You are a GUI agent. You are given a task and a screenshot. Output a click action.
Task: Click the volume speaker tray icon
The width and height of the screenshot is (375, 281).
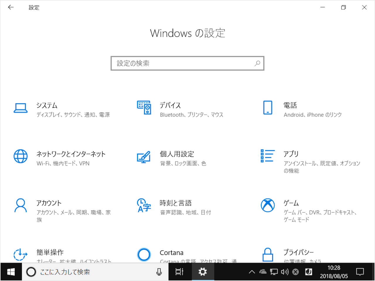pos(285,272)
